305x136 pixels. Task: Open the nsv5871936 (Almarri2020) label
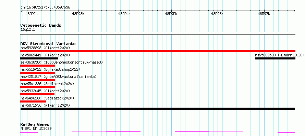point(45,105)
